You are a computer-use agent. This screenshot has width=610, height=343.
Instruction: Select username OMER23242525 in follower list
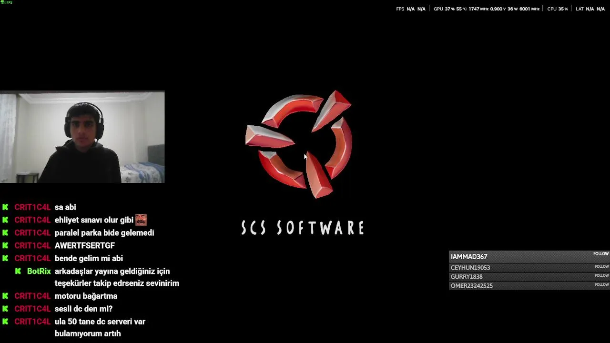pyautogui.click(x=472, y=286)
